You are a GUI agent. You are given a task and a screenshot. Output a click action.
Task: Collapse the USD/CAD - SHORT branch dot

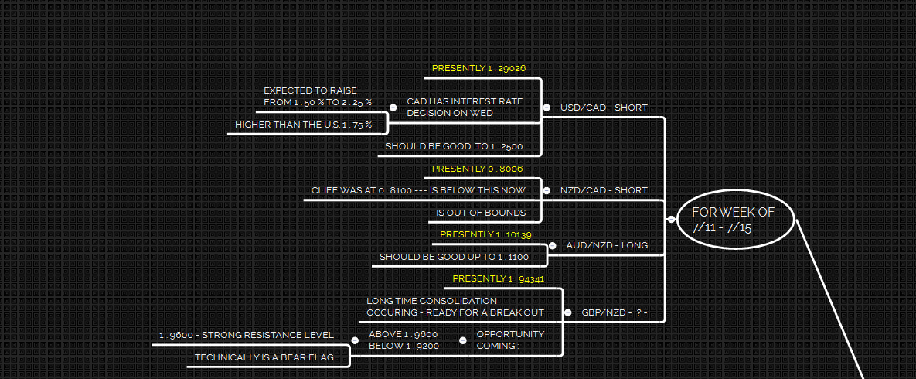point(547,108)
